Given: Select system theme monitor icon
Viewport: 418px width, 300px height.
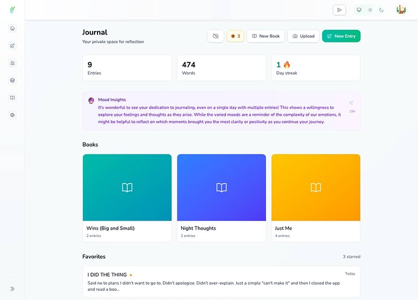Looking at the screenshot, I should tap(359, 10).
